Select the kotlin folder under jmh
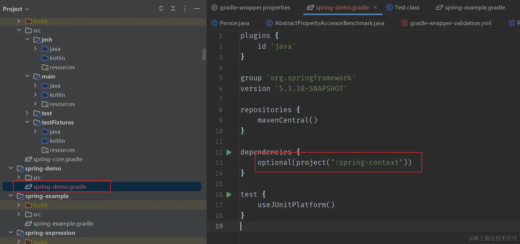The image size is (520, 244). [x=53, y=58]
